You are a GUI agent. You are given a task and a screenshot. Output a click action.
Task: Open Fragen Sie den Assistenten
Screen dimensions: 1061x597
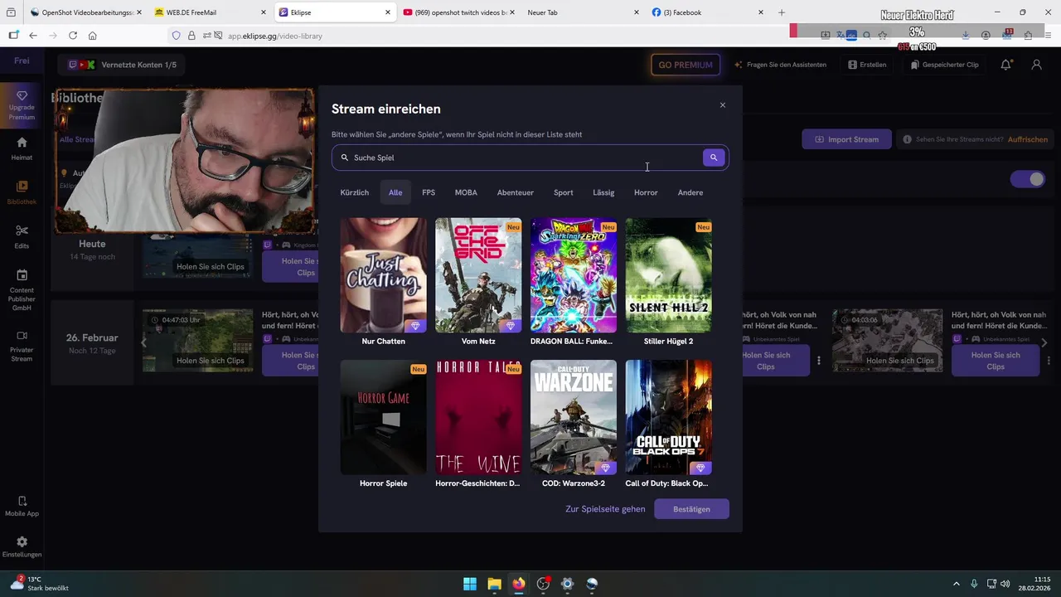(780, 65)
